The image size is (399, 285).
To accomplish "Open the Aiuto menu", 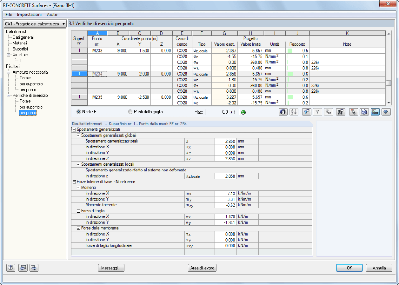I will click(52, 15).
